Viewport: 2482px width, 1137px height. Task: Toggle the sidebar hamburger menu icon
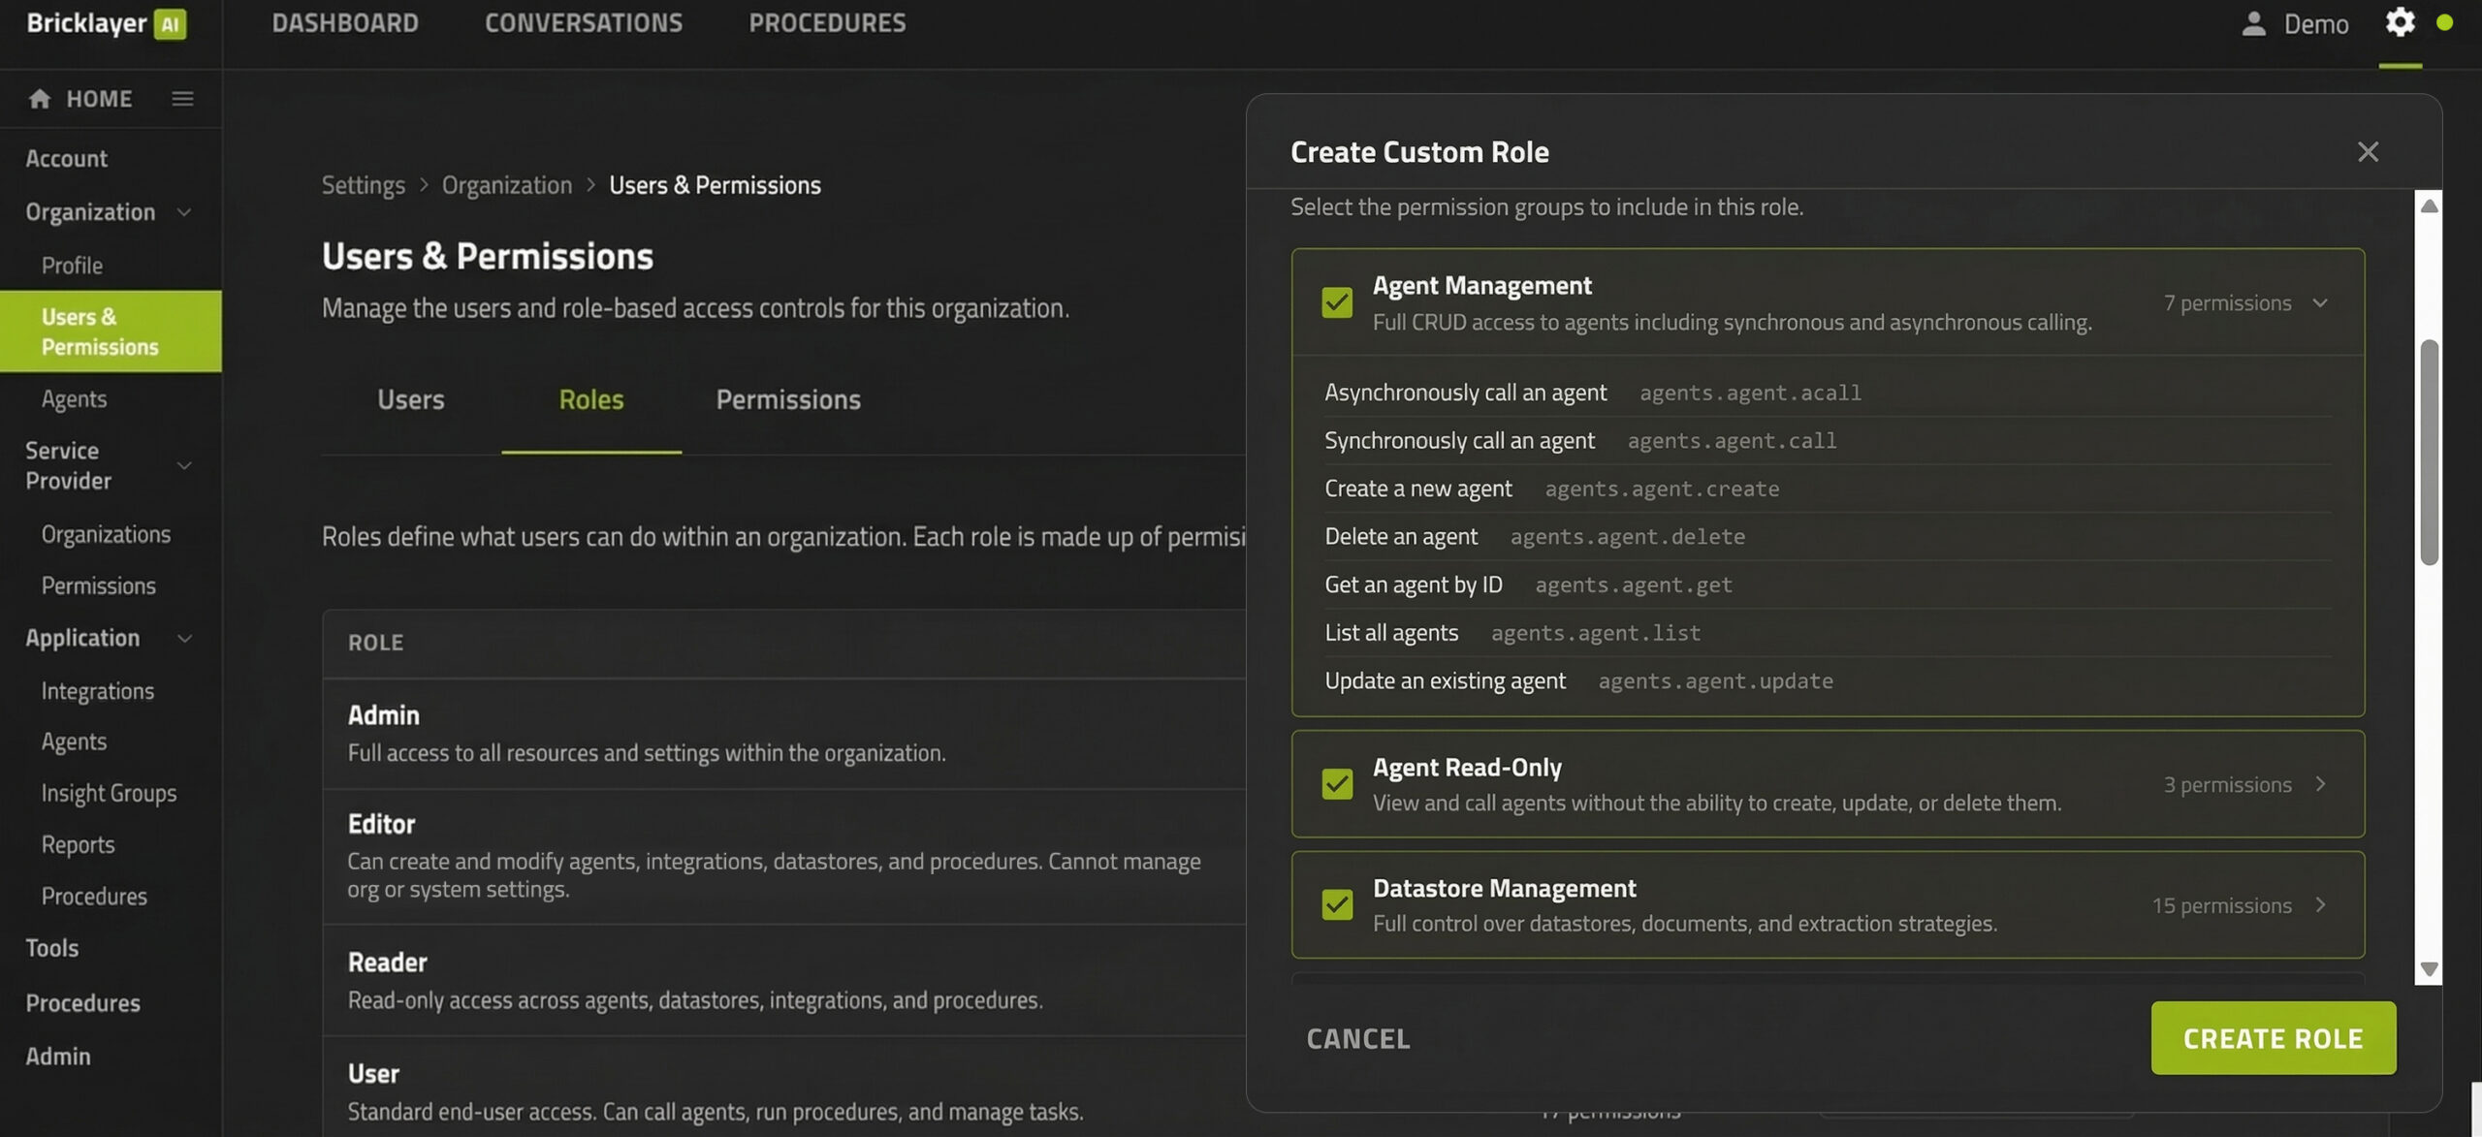[x=182, y=99]
